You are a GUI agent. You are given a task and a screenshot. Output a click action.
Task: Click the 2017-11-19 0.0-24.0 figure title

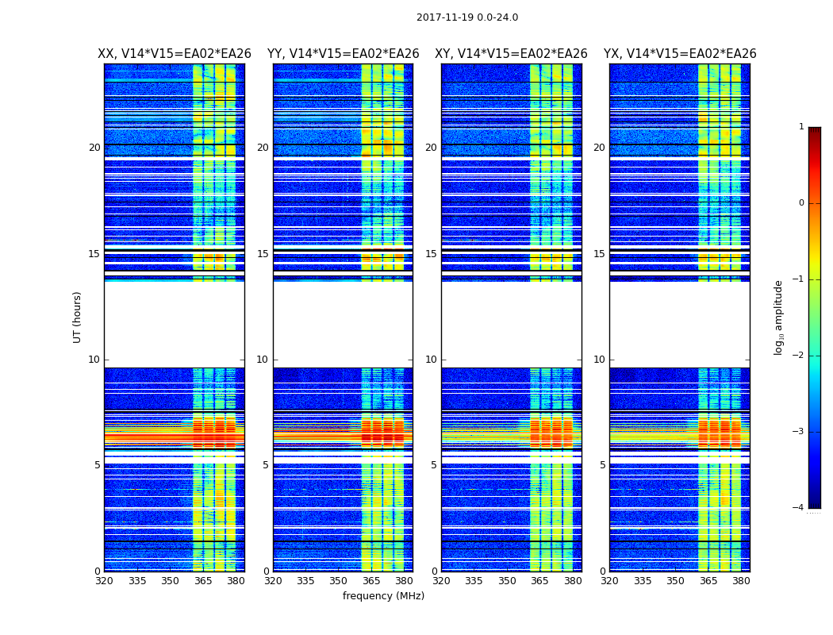pyautogui.click(x=467, y=17)
